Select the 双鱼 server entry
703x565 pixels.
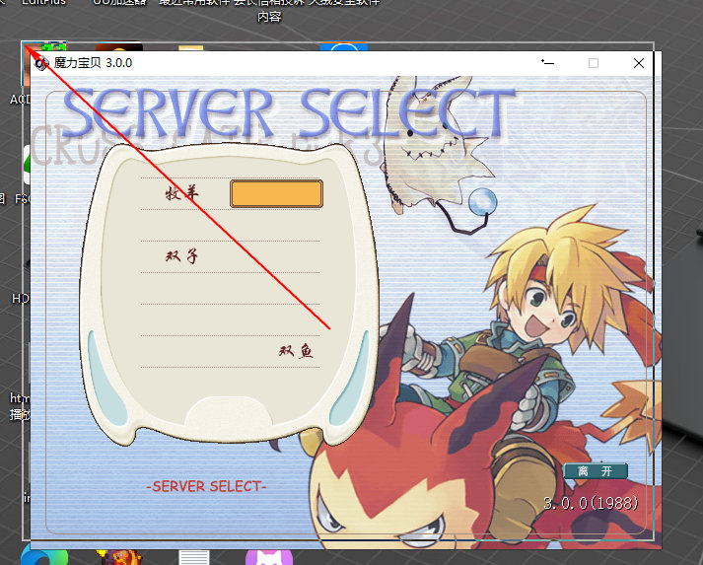[x=296, y=351]
